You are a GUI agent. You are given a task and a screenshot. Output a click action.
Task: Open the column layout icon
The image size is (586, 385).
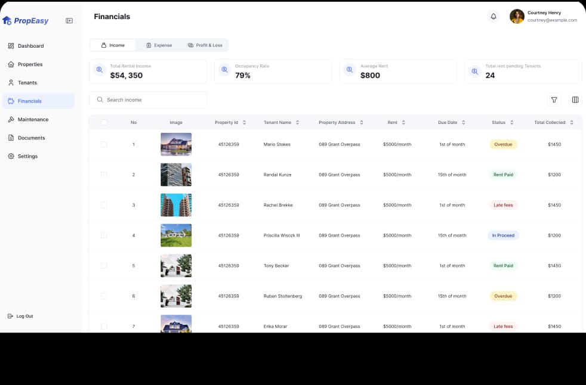pos(575,100)
